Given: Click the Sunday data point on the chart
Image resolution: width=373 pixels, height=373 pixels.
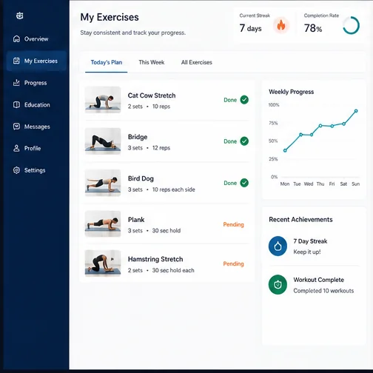Looking at the screenshot, I should coord(356,111).
